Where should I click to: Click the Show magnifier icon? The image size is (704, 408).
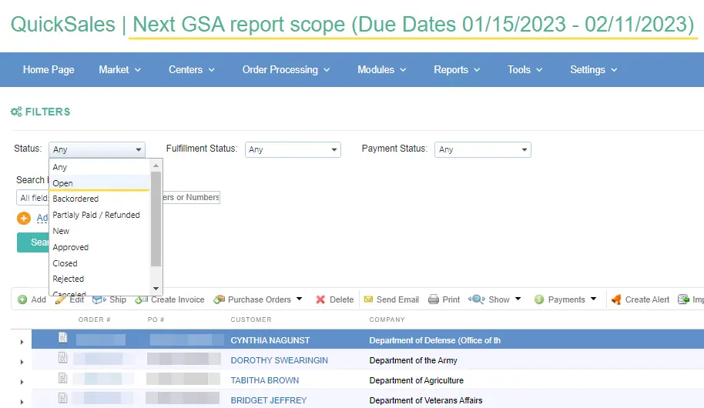tap(476, 299)
